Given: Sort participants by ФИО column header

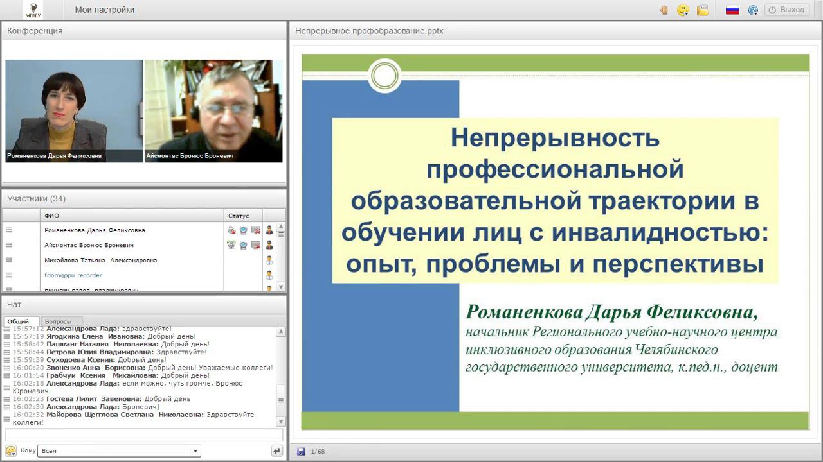Looking at the screenshot, I should pos(132,216).
